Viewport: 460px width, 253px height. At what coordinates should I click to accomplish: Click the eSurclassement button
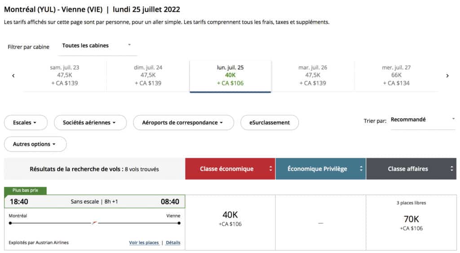[270, 123]
